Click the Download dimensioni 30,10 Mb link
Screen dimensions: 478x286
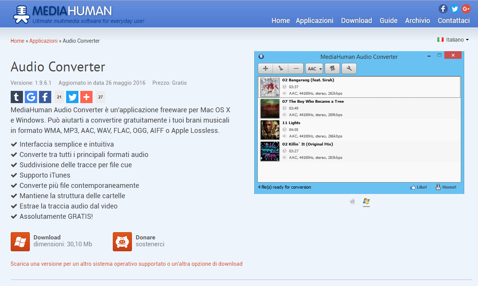coord(63,241)
